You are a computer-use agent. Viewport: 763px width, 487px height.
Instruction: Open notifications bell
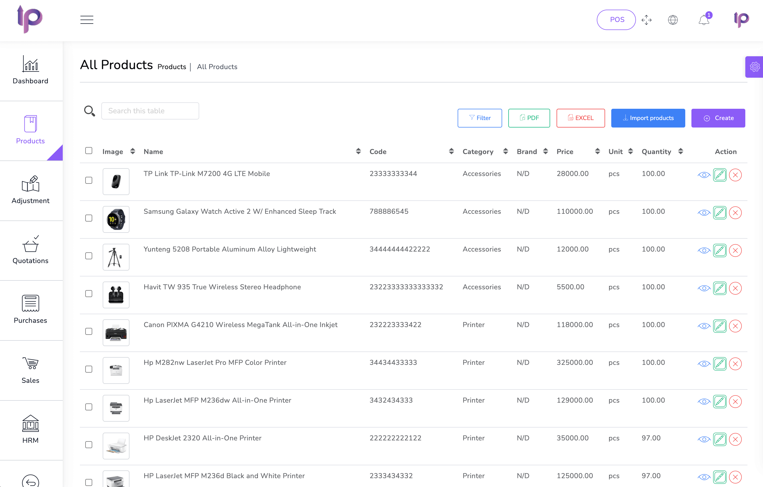tap(704, 20)
